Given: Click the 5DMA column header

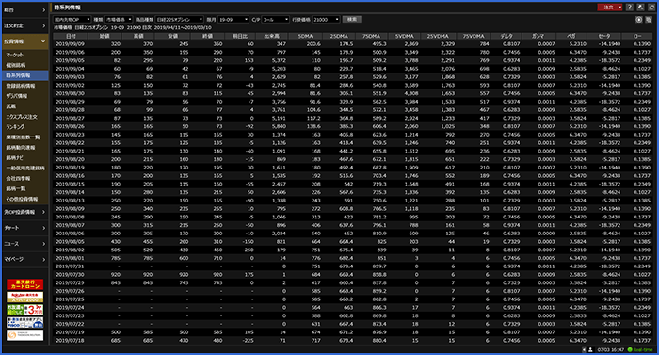Looking at the screenshot, I should [305, 36].
